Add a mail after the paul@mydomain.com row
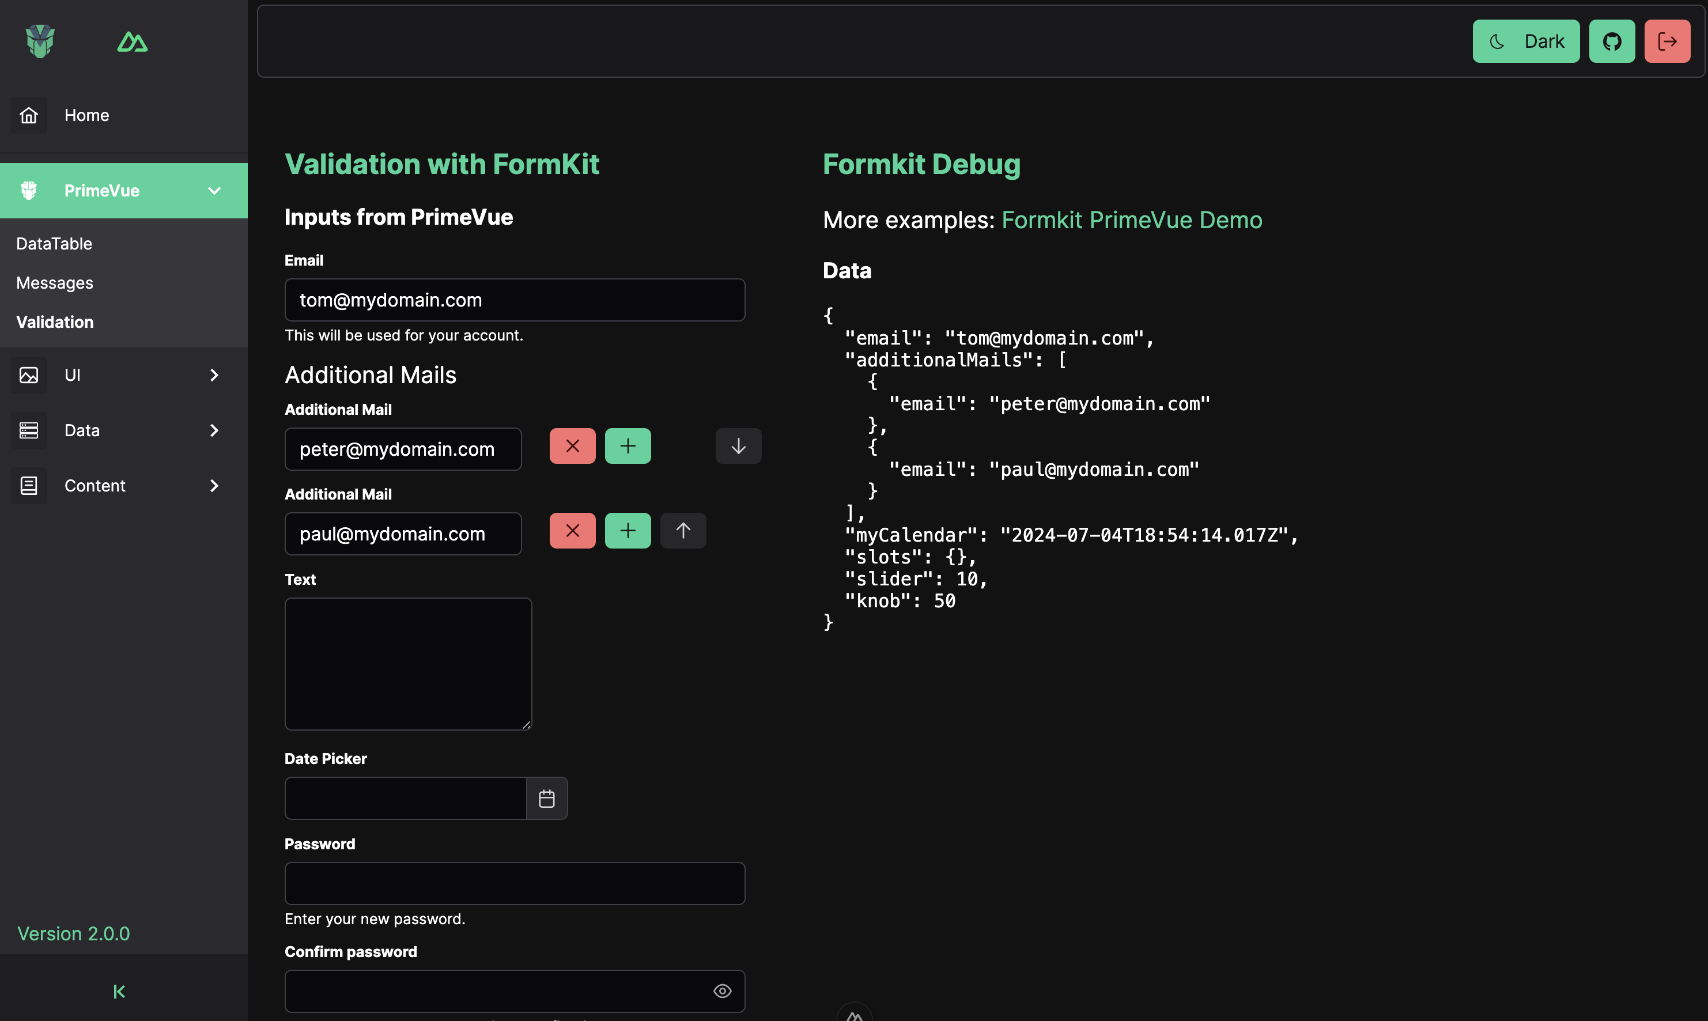This screenshot has width=1708, height=1021. pos(628,531)
